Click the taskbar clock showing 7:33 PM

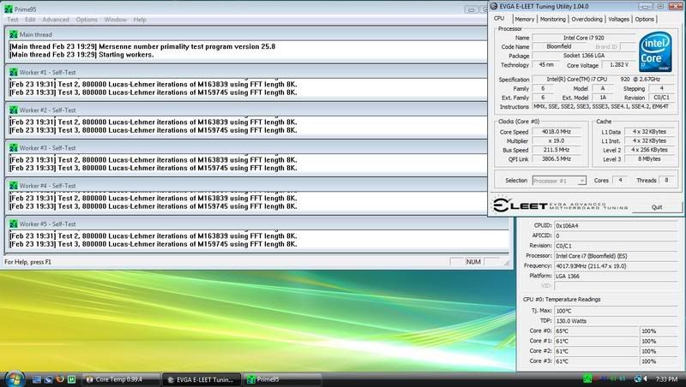coord(667,379)
